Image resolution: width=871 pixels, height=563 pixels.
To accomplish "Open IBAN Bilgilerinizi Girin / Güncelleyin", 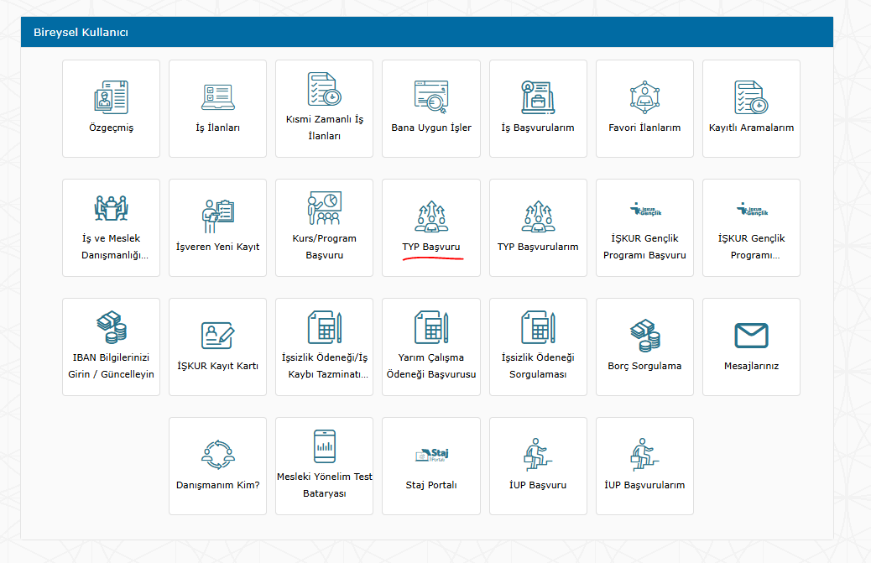I will click(x=111, y=347).
